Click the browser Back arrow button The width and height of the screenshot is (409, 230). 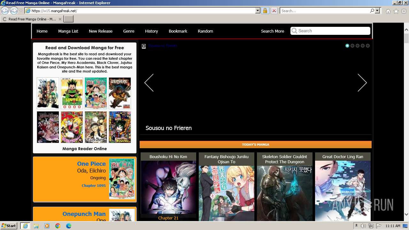tap(5, 11)
